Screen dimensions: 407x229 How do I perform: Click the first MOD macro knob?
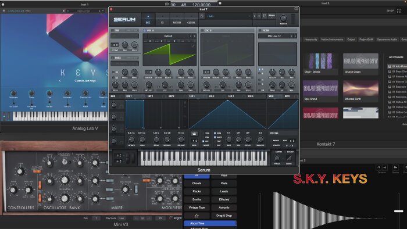[114, 105]
